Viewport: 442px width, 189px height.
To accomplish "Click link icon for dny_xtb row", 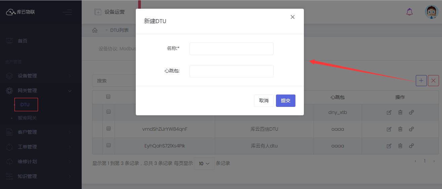I will (411, 112).
